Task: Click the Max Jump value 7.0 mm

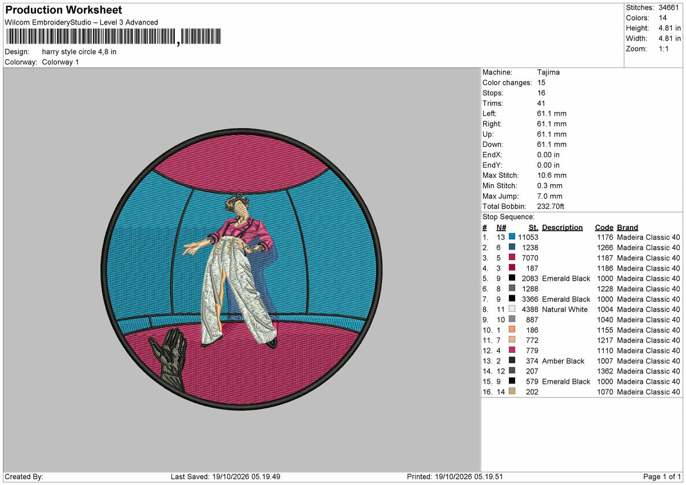Action: pyautogui.click(x=550, y=196)
